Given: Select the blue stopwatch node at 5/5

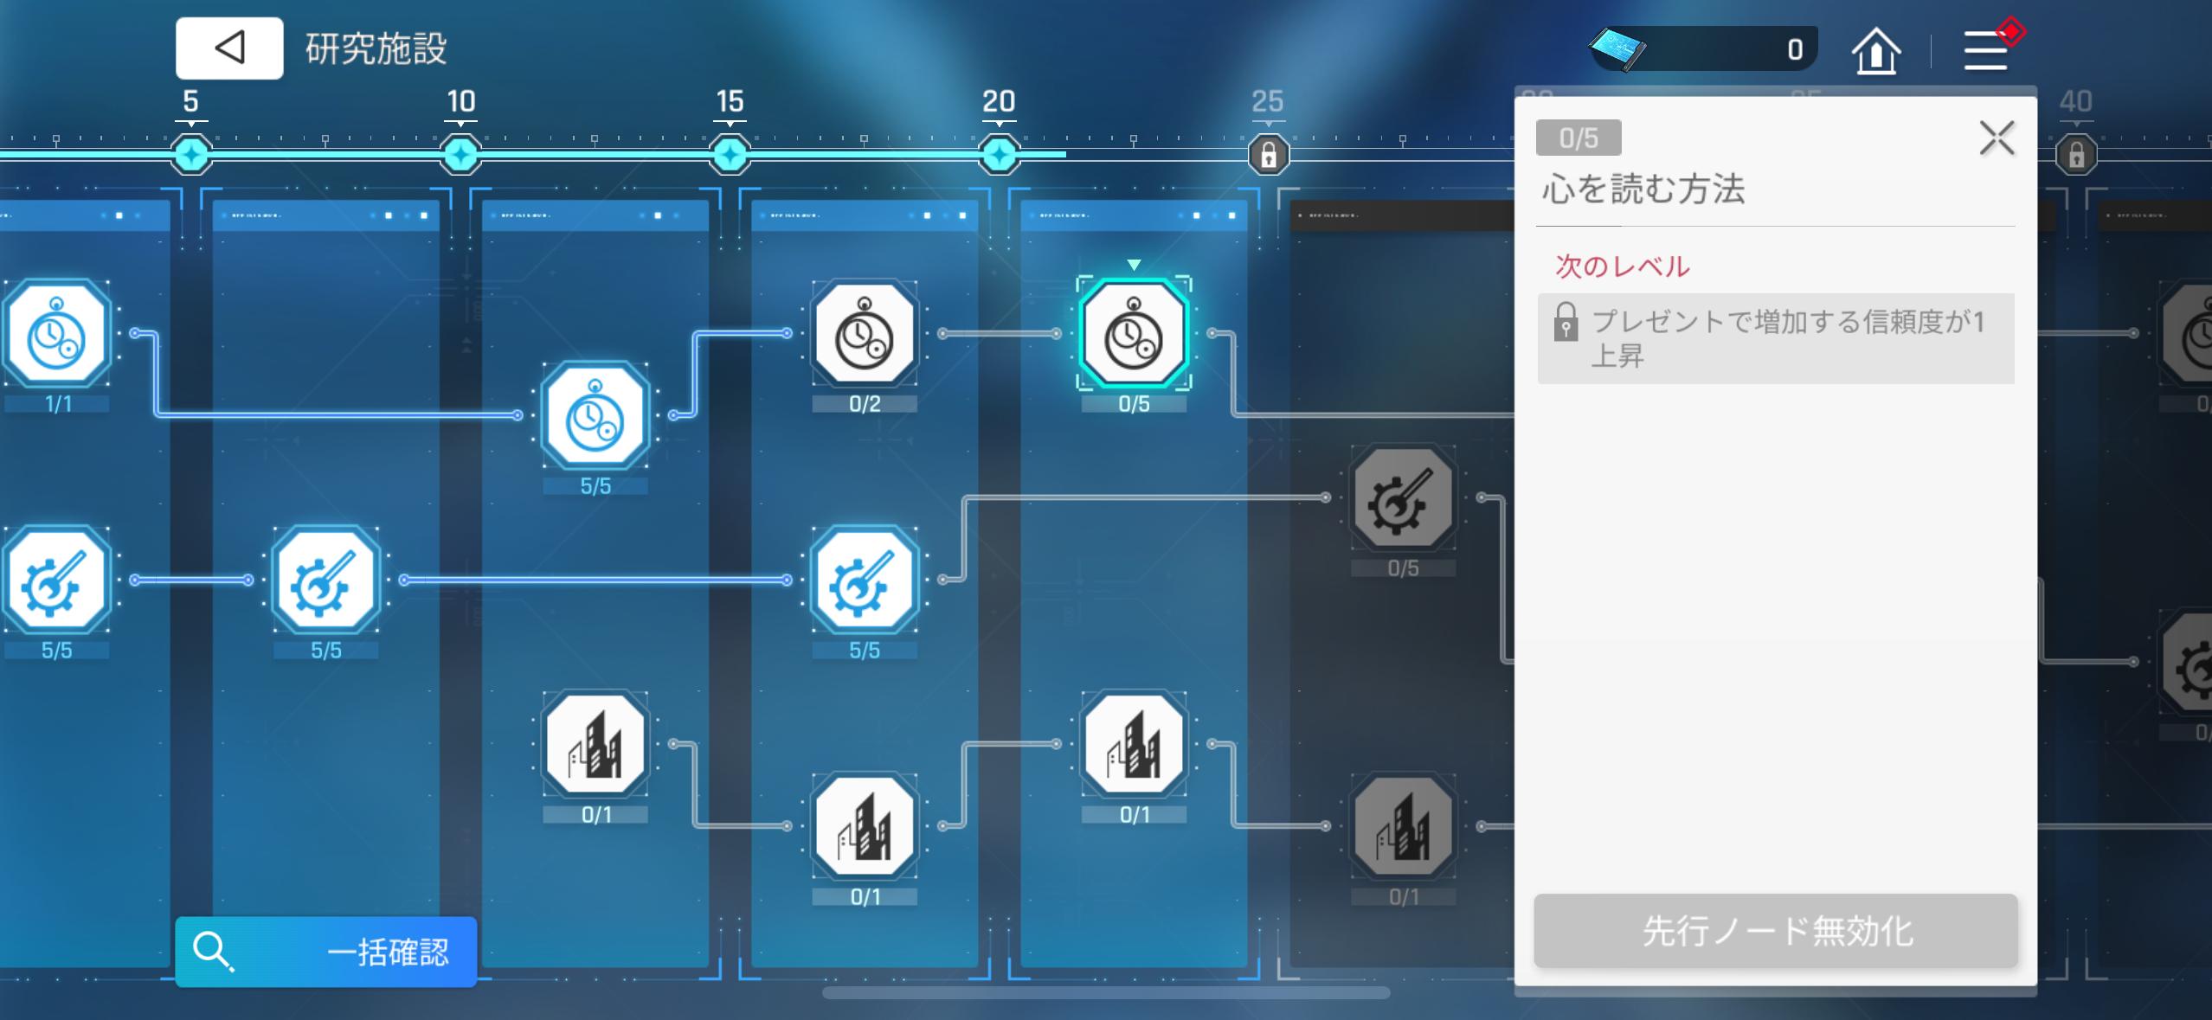Looking at the screenshot, I should [x=595, y=417].
